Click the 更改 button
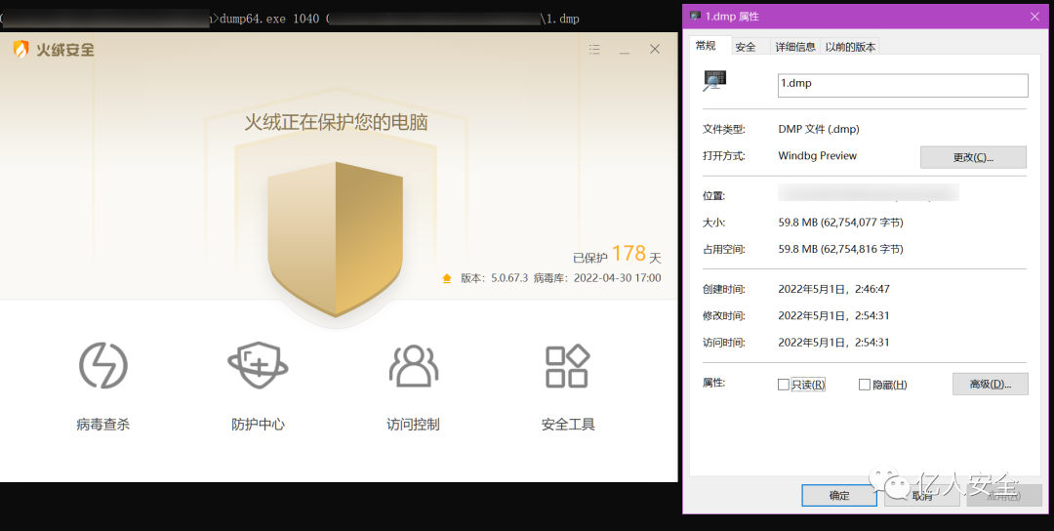The width and height of the screenshot is (1054, 531). 973,157
